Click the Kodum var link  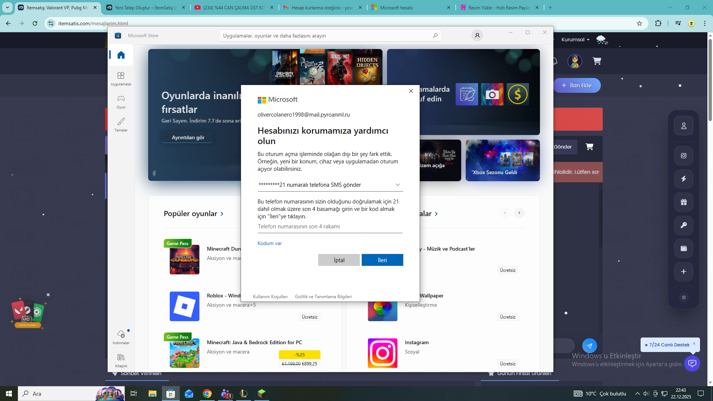coord(270,243)
